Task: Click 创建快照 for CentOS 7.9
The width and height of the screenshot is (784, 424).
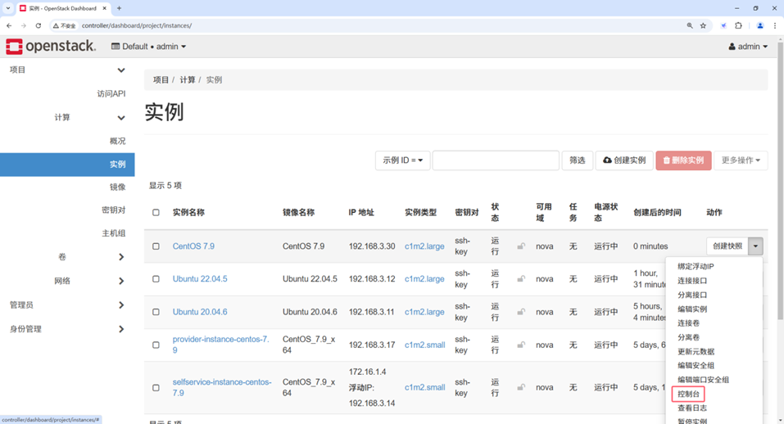Action: tap(727, 246)
